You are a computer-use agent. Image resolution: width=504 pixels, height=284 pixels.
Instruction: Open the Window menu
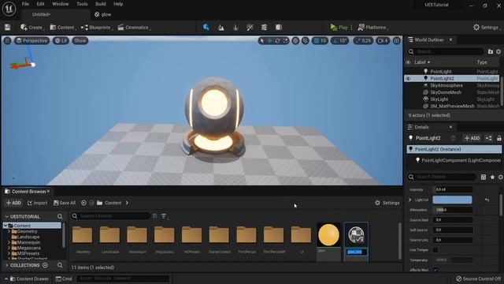point(61,4)
